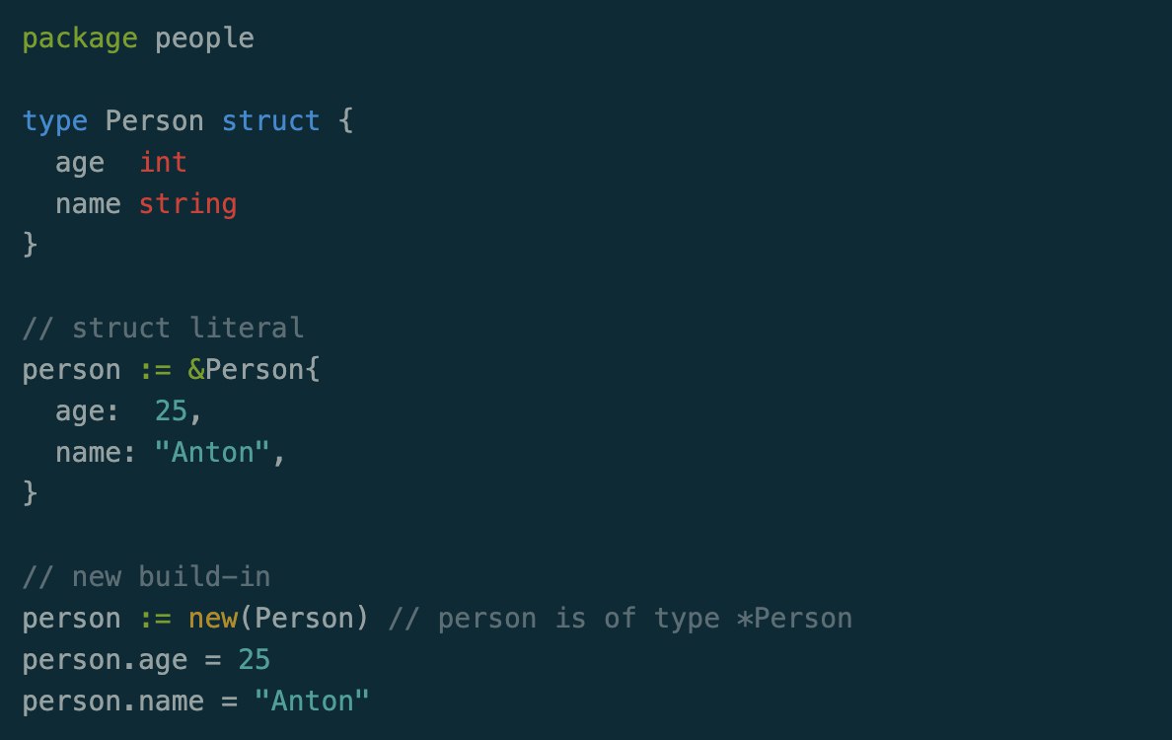Select the "int" type of age field

pyautogui.click(x=163, y=163)
